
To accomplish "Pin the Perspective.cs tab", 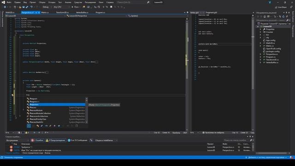I will pos(36,12).
